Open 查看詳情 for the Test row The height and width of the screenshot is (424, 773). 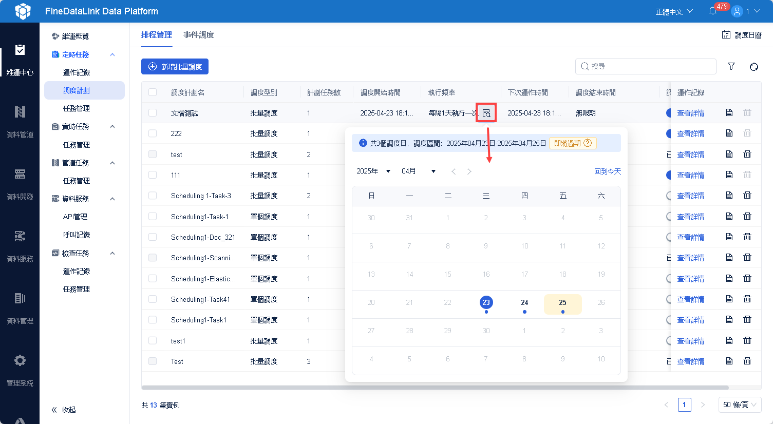pyautogui.click(x=691, y=361)
